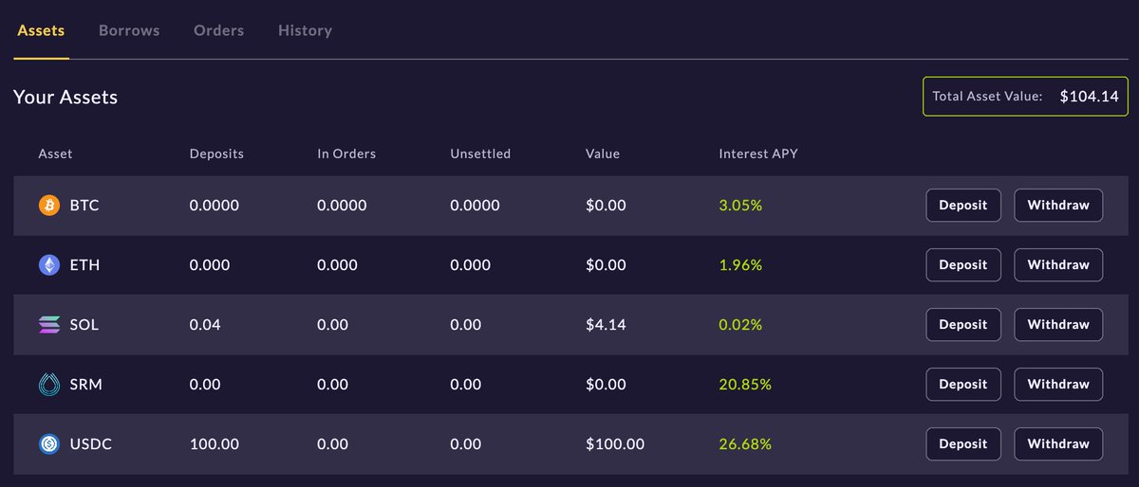Viewport: 1139px width, 487px height.
Task: Select the History tab
Action: tap(305, 30)
